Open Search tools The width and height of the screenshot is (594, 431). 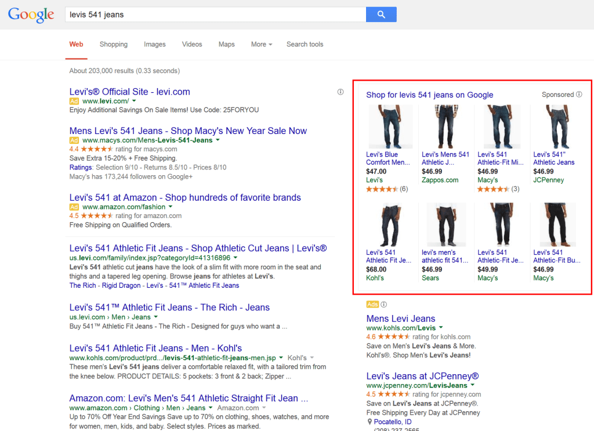click(x=305, y=44)
